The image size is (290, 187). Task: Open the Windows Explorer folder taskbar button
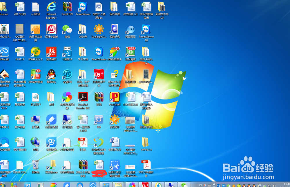[x=118, y=185]
